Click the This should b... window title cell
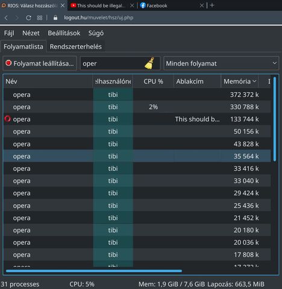282x289 pixels. pyautogui.click(x=197, y=119)
